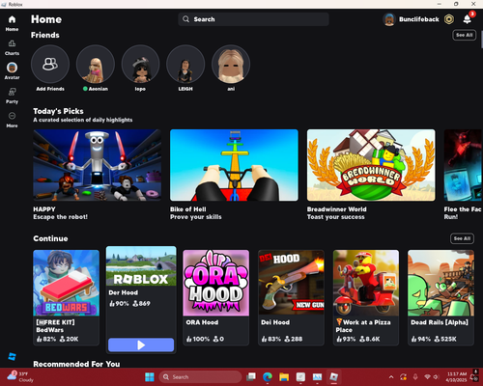483x386 pixels.
Task: Click the Today's Picks heading
Action: pos(58,111)
